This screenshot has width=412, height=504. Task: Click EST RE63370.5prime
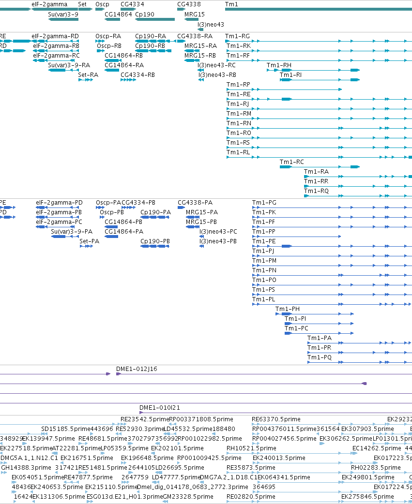(x=276, y=419)
